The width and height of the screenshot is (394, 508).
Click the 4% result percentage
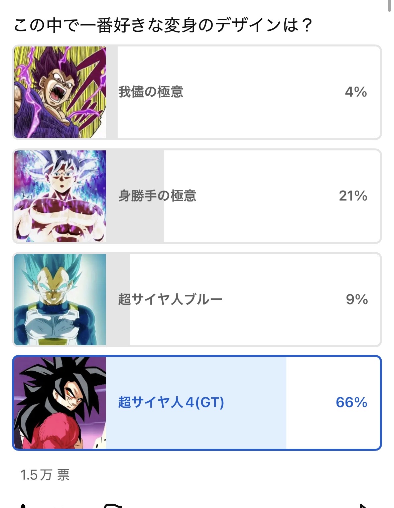(356, 92)
